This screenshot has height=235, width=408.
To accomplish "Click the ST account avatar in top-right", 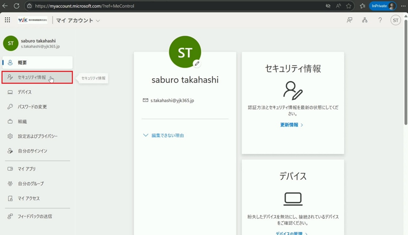I will pyautogui.click(x=395, y=20).
